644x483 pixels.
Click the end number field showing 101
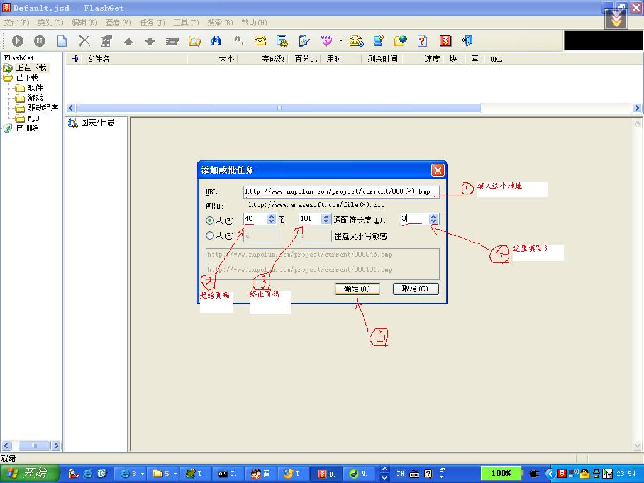point(310,219)
